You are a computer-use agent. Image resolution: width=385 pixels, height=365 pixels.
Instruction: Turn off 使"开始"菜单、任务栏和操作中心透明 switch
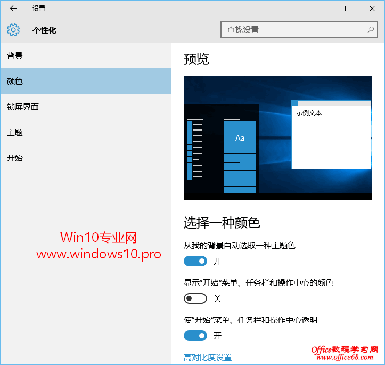[x=195, y=336]
